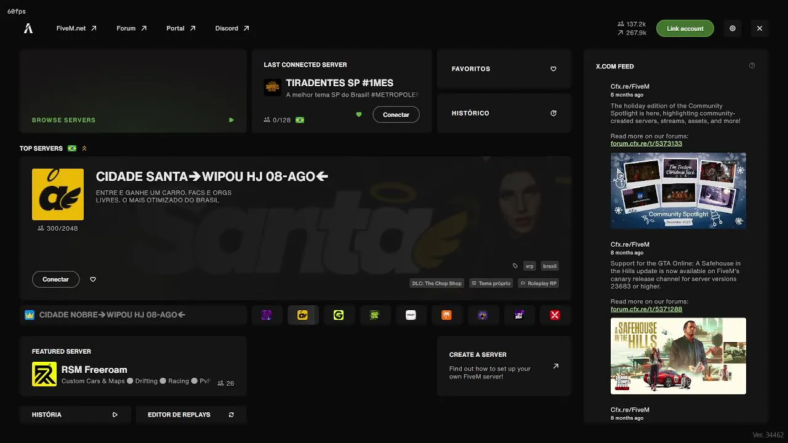Open TIRADENTES SP #1MES server title
788x443 pixels.
tap(340, 83)
